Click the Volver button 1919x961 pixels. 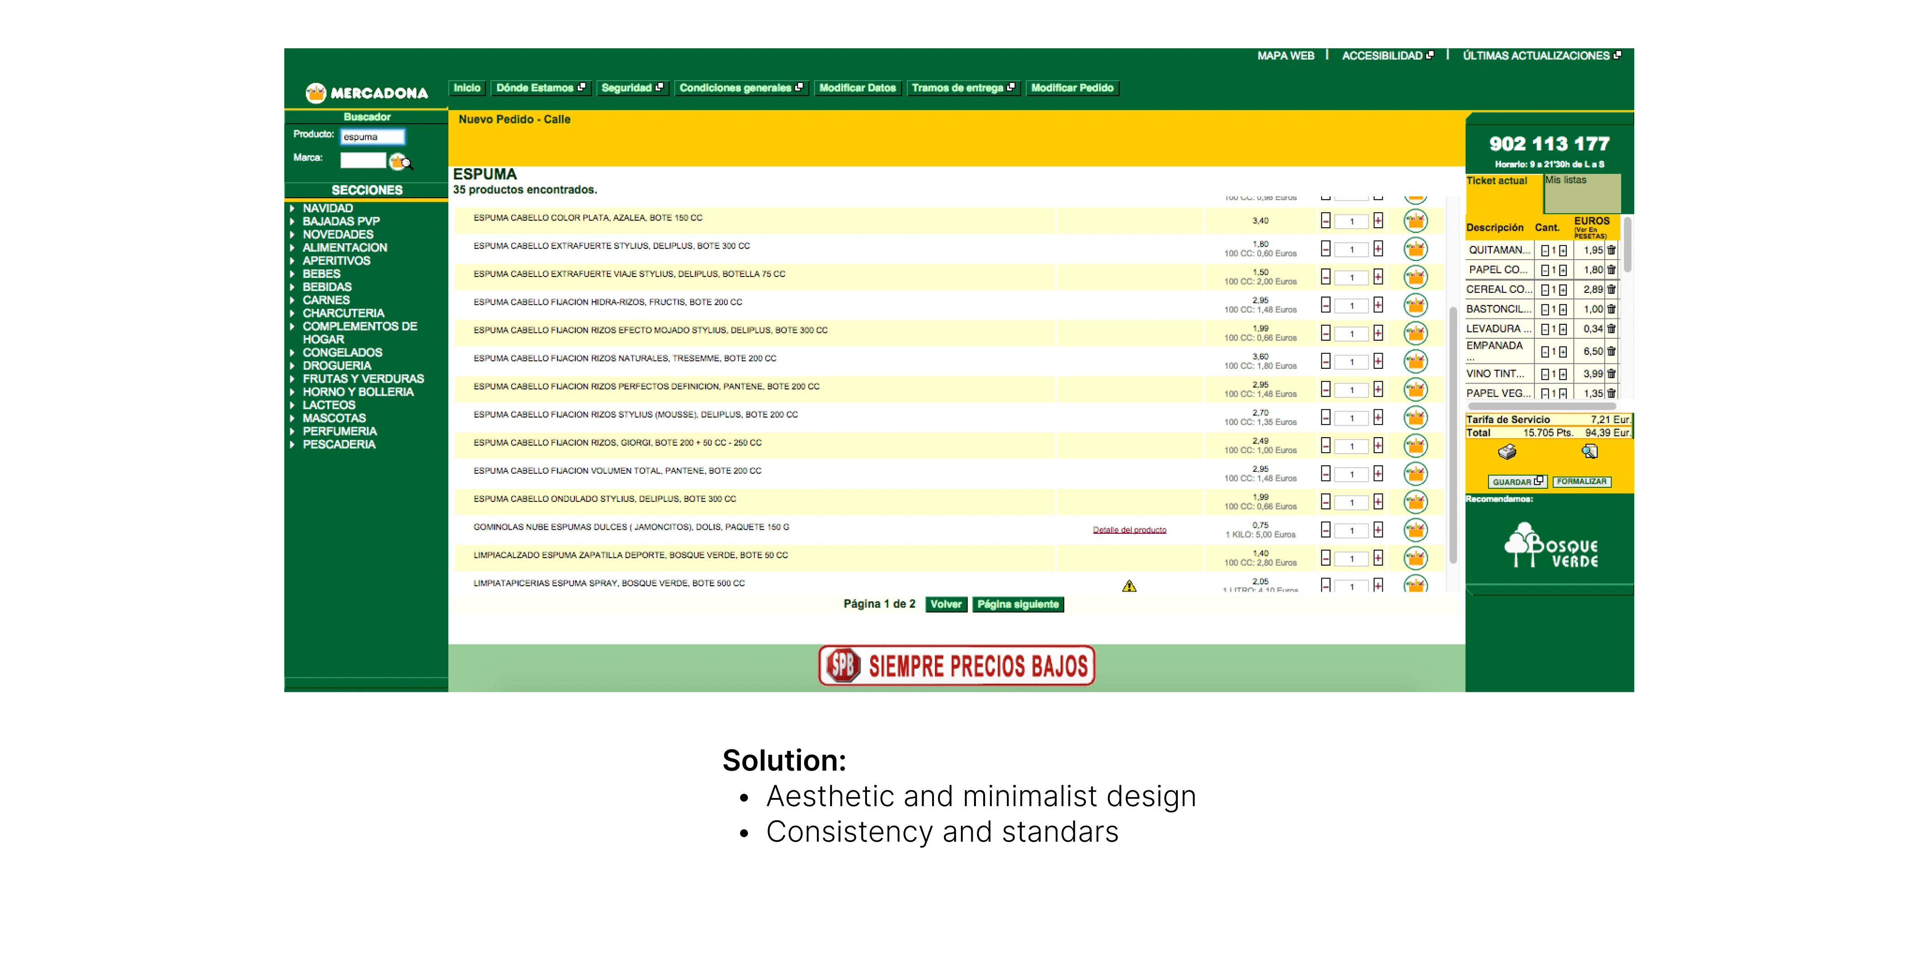(x=945, y=604)
